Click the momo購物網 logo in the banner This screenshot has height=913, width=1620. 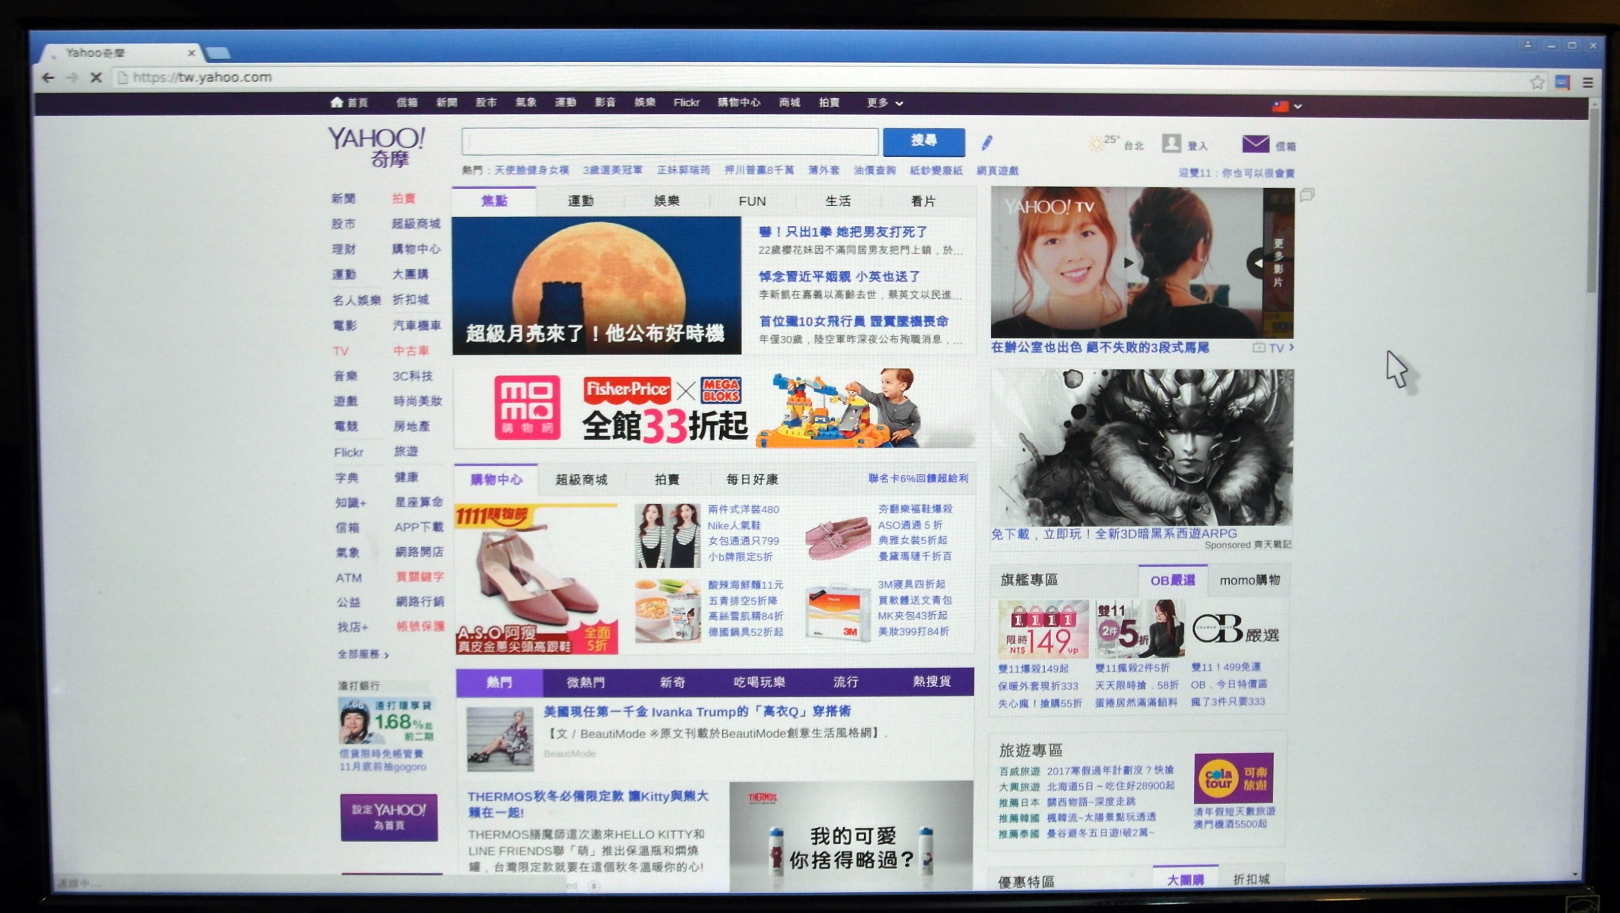pyautogui.click(x=527, y=408)
